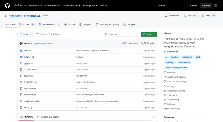Click the Fork icon button
The height and width of the screenshot is (122, 223).
tap(185, 16)
